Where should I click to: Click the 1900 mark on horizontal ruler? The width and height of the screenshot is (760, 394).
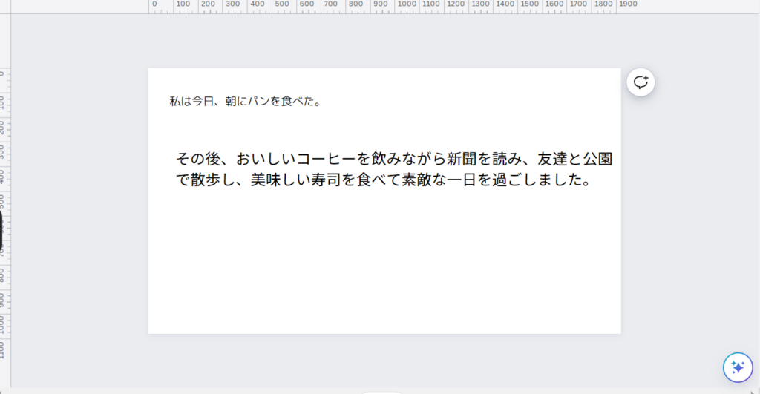[x=628, y=4]
